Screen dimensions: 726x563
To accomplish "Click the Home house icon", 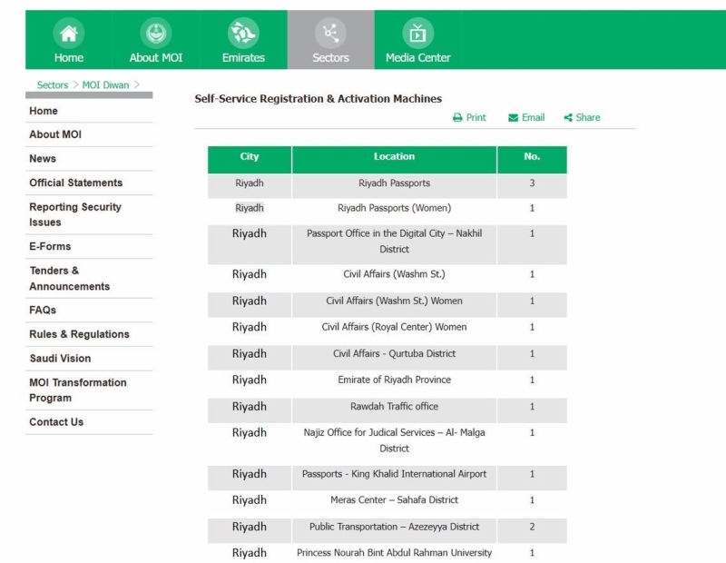I will click(68, 34).
